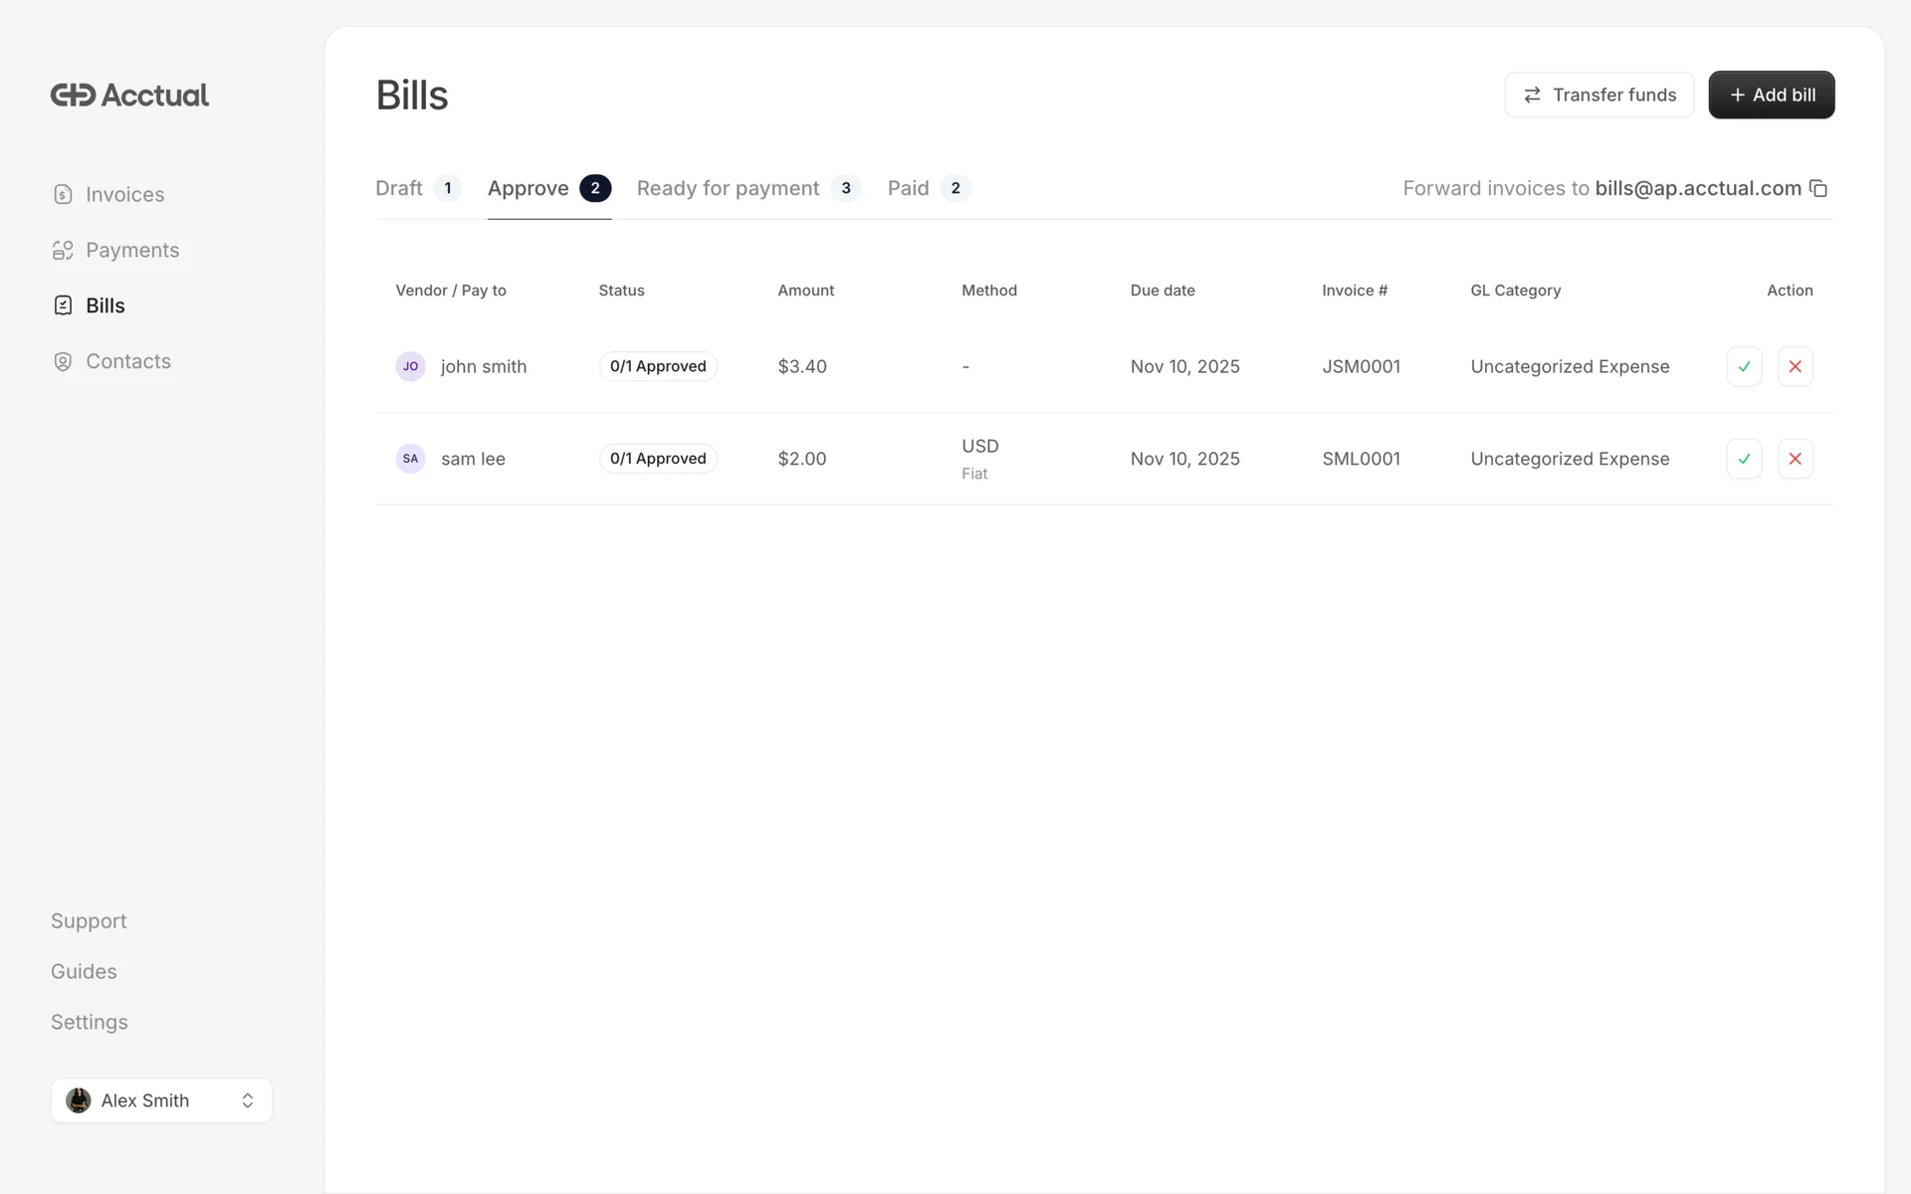Expand the Alex Smith account switcher

161,1100
